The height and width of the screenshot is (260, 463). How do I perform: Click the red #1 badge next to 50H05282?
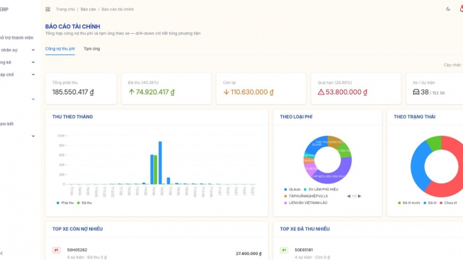point(57,250)
